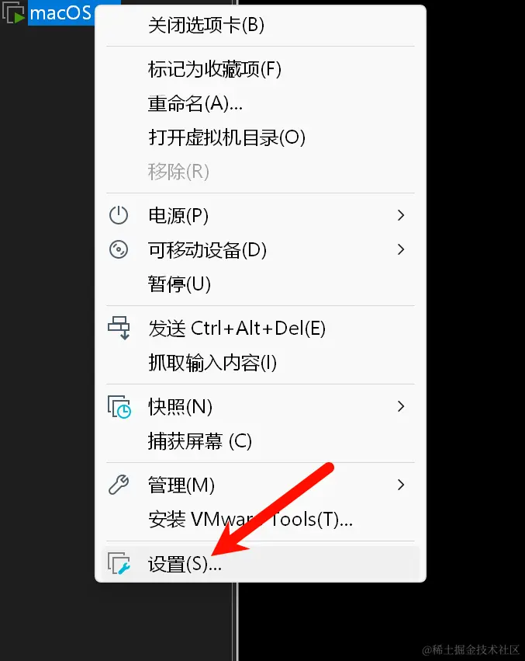Screen dimensions: 525x661
Task: Expand the 管理(M) submenu arrow
Action: tap(401, 485)
